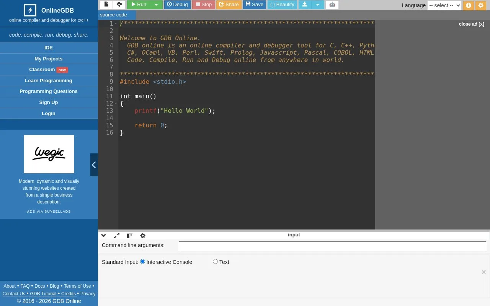This screenshot has width=490, height=306.
Task: Open the Language select dropdown
Action: pyautogui.click(x=444, y=5)
